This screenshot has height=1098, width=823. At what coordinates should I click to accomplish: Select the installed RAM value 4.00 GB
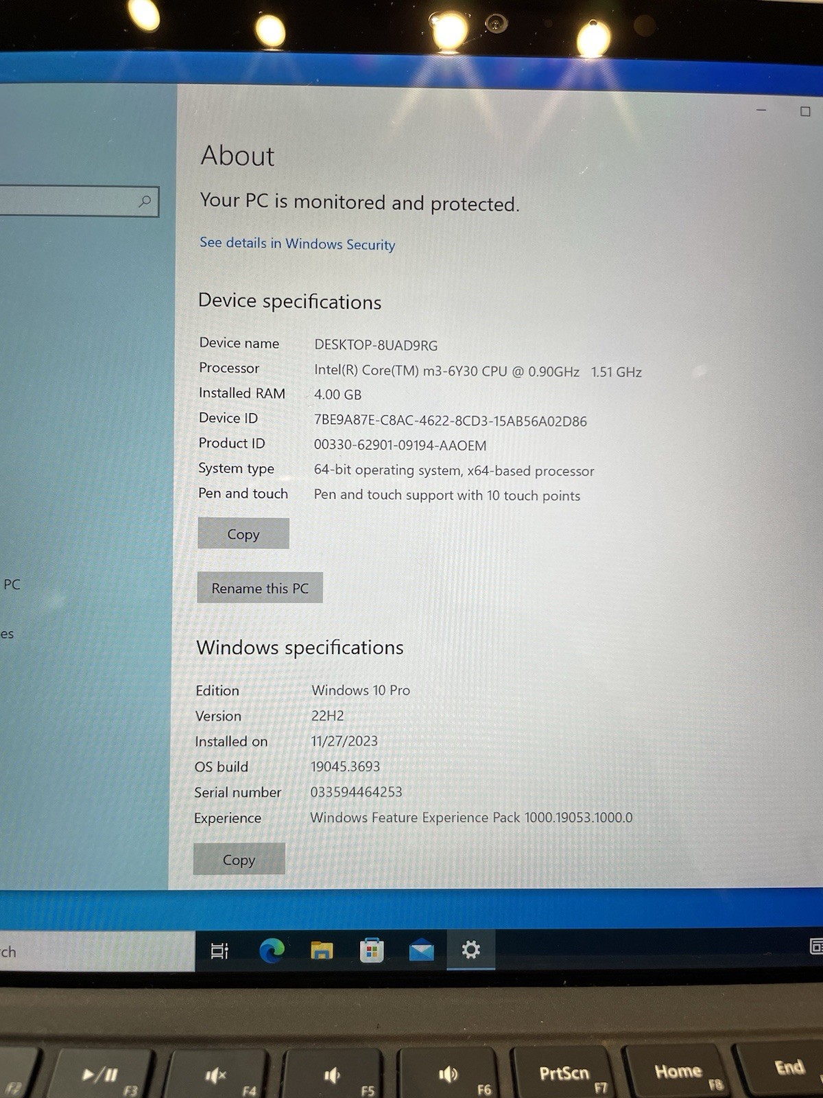pyautogui.click(x=337, y=395)
